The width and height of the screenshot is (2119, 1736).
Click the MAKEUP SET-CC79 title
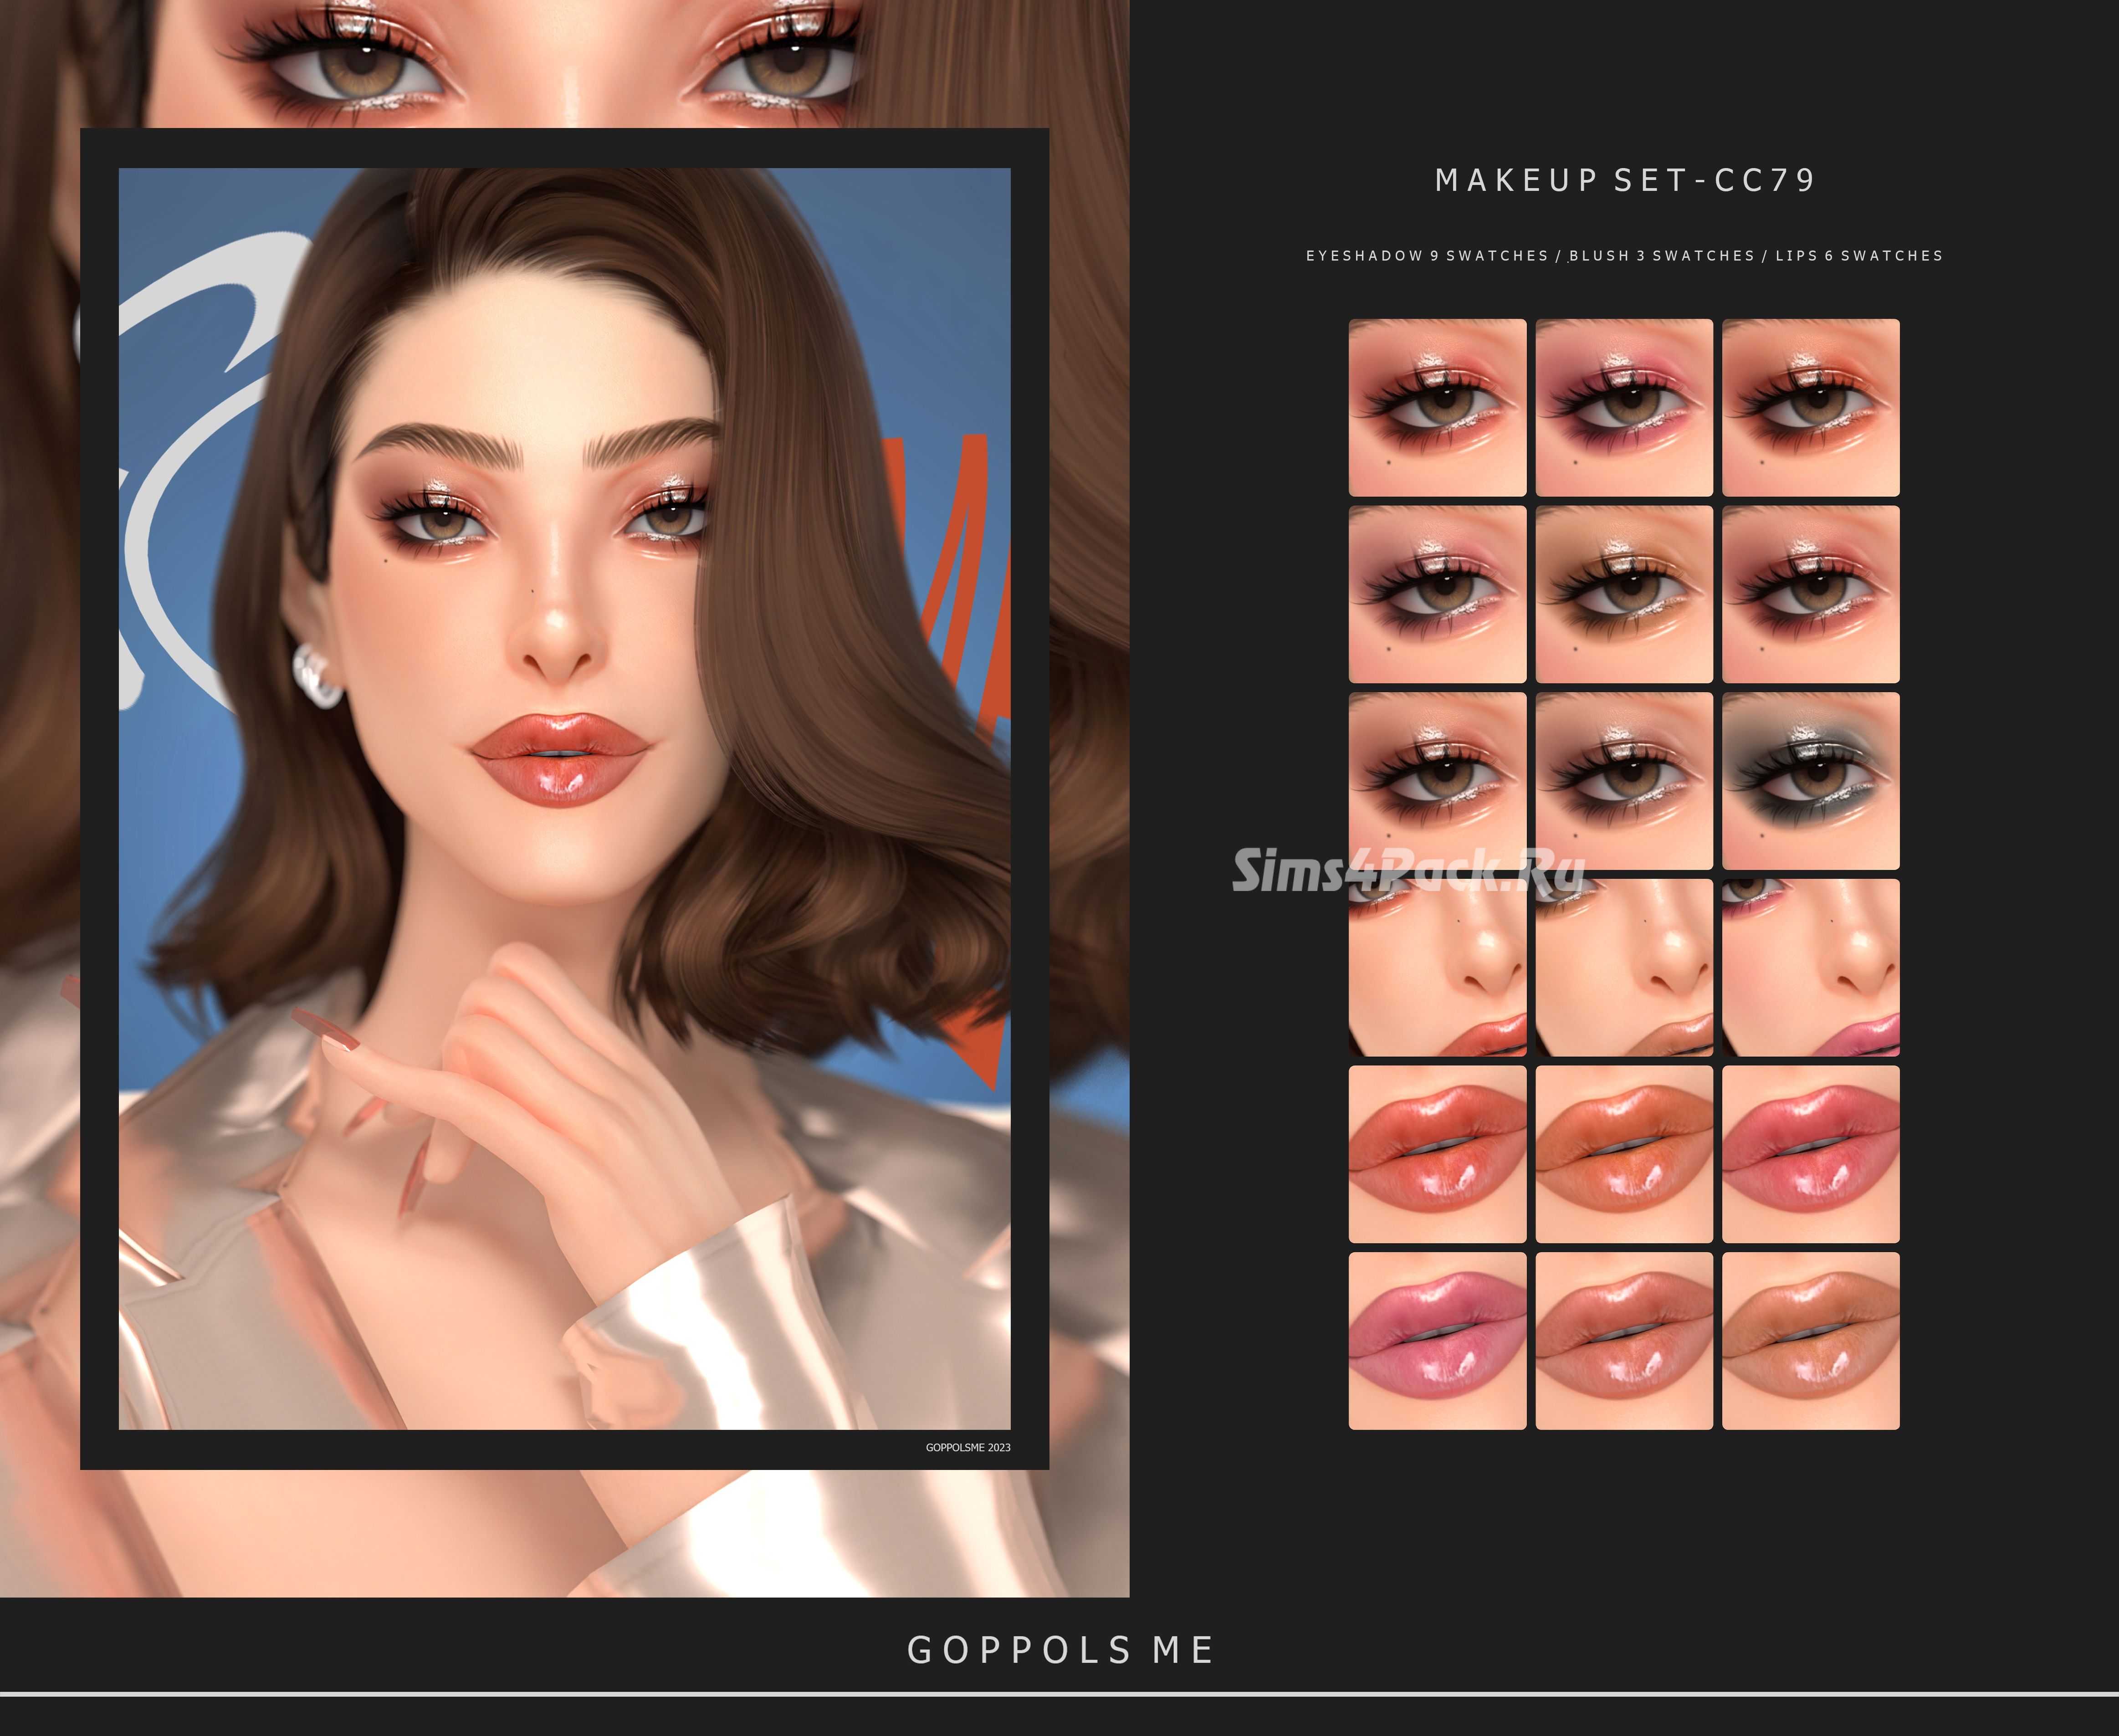tap(1625, 180)
